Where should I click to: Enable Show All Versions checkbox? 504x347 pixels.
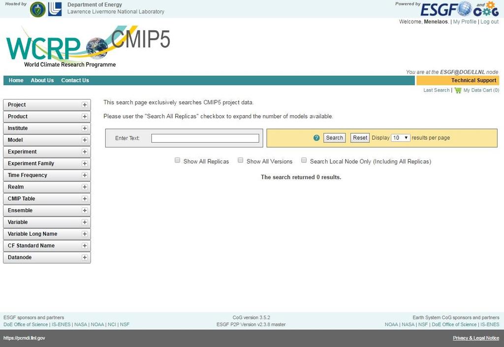click(240, 160)
